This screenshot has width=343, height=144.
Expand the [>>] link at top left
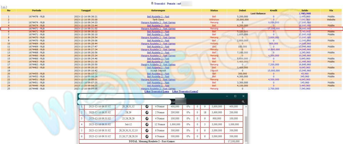click(4, 7)
